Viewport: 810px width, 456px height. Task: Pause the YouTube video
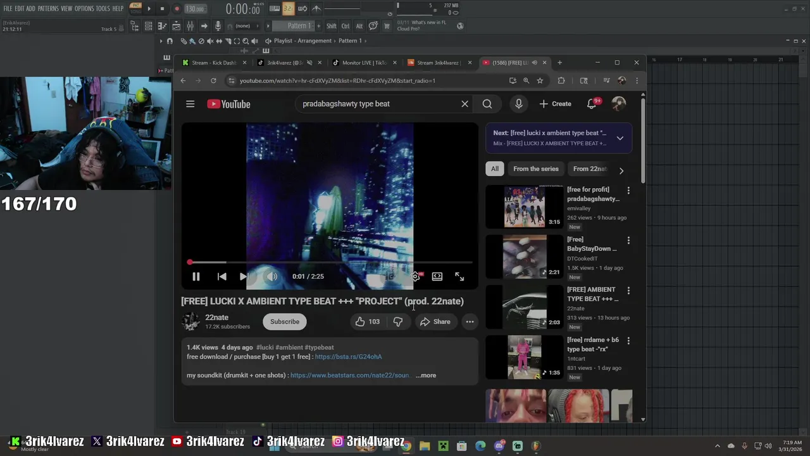(x=196, y=277)
